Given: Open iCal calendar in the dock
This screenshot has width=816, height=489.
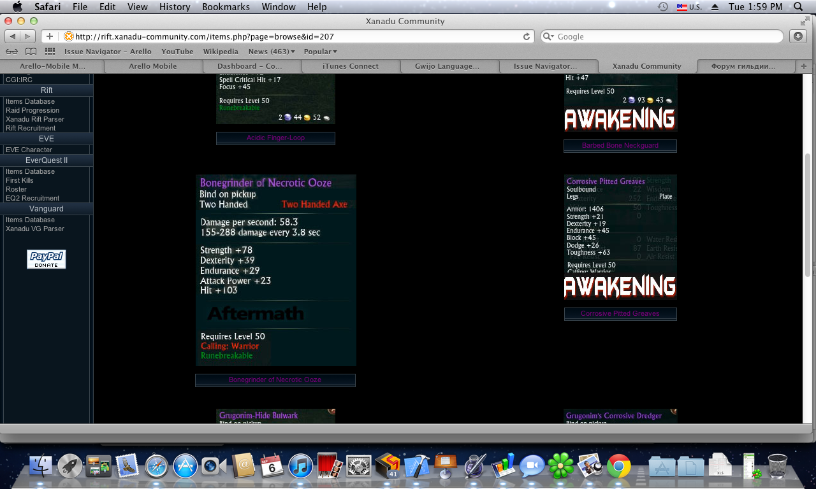Looking at the screenshot, I should tap(272, 466).
